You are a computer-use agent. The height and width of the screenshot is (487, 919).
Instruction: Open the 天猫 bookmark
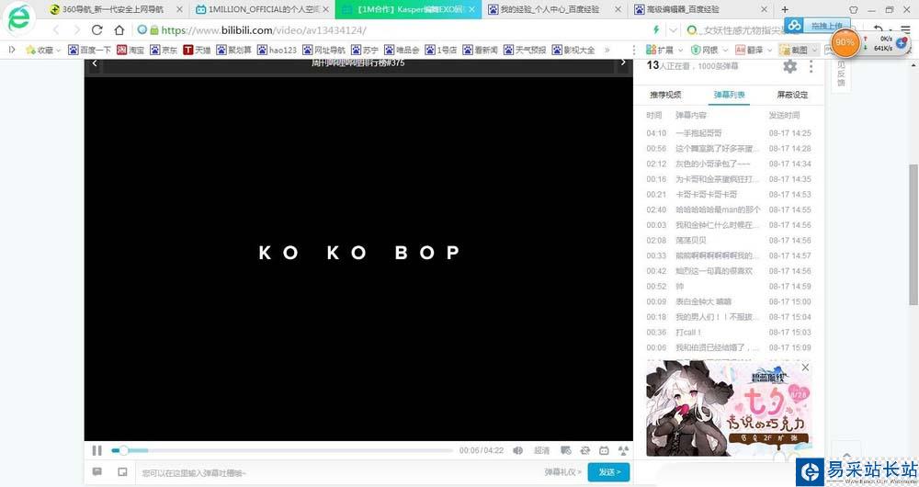tap(197, 50)
